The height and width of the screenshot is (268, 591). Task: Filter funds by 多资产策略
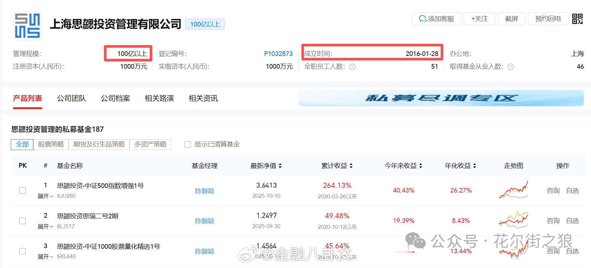coord(150,144)
